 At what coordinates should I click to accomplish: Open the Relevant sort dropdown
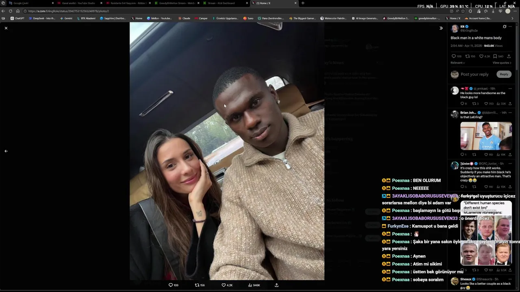[457, 63]
